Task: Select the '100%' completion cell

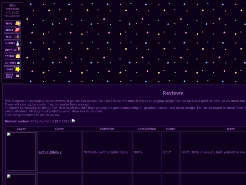Action: [147, 152]
